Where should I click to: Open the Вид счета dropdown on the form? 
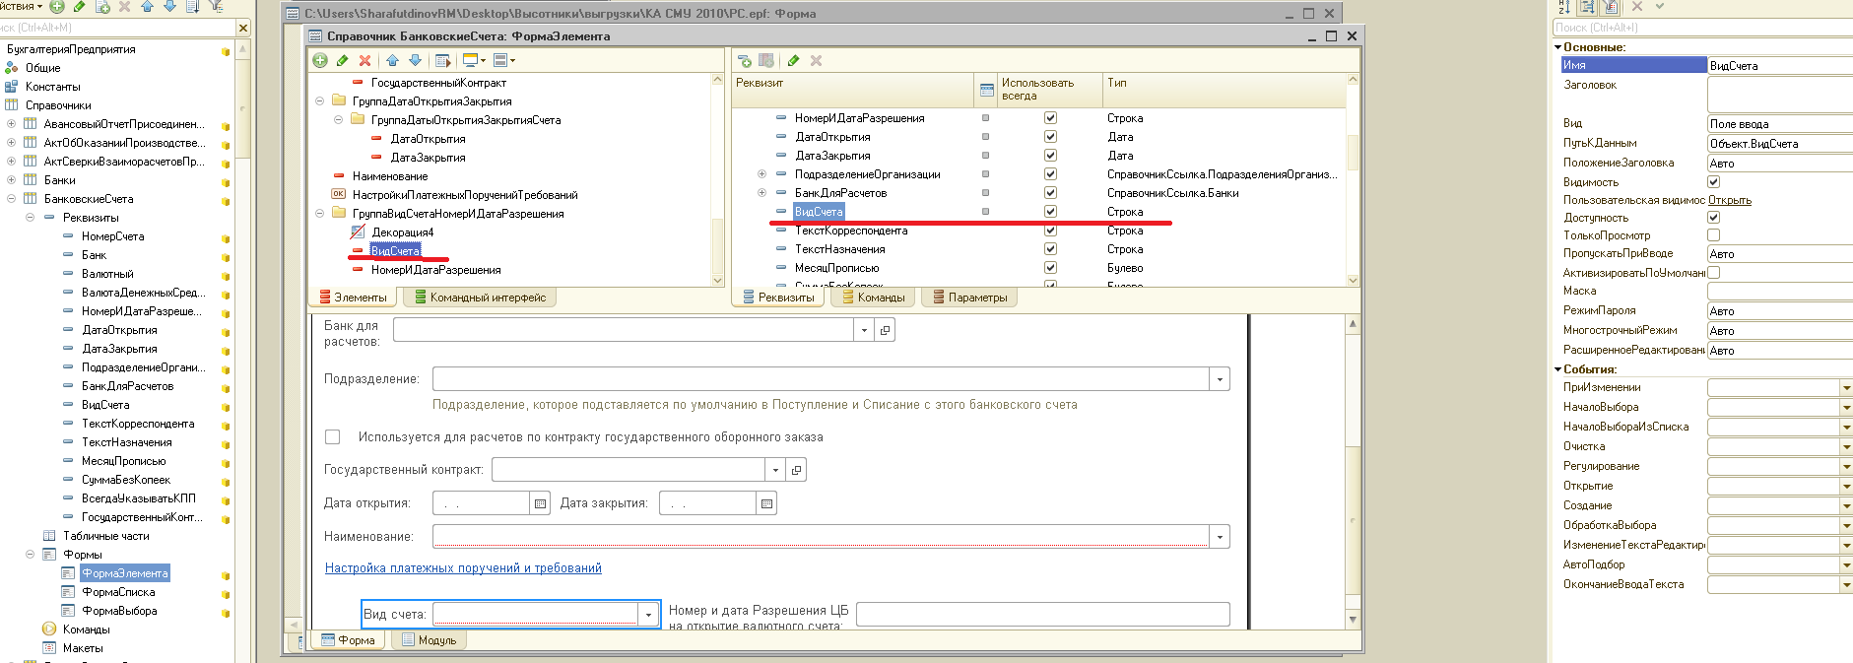[x=648, y=615]
